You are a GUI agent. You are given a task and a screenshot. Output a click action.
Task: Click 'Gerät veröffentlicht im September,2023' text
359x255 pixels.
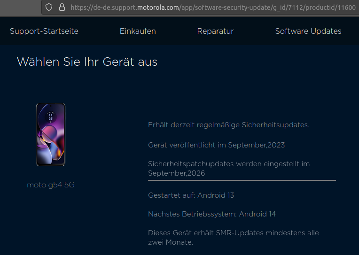click(216, 145)
